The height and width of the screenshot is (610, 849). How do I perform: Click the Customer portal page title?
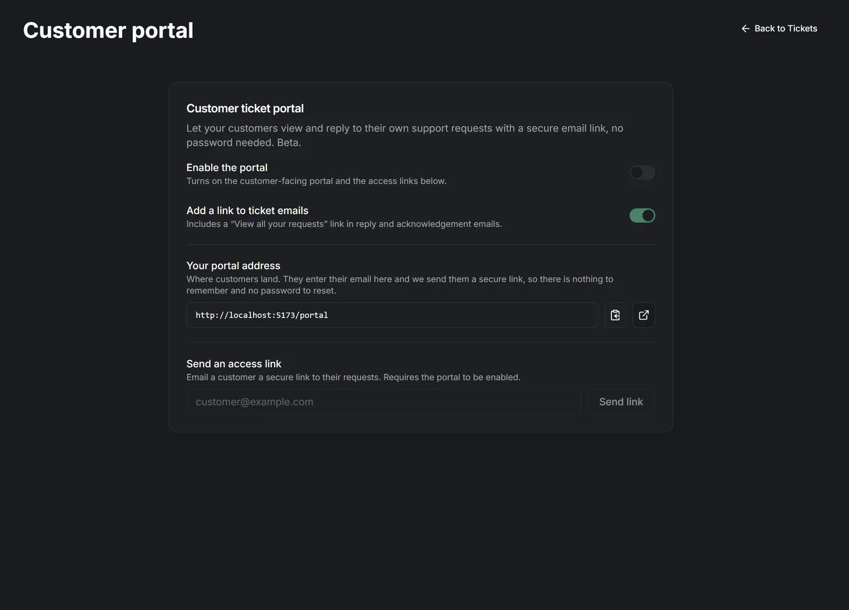pyautogui.click(x=108, y=30)
